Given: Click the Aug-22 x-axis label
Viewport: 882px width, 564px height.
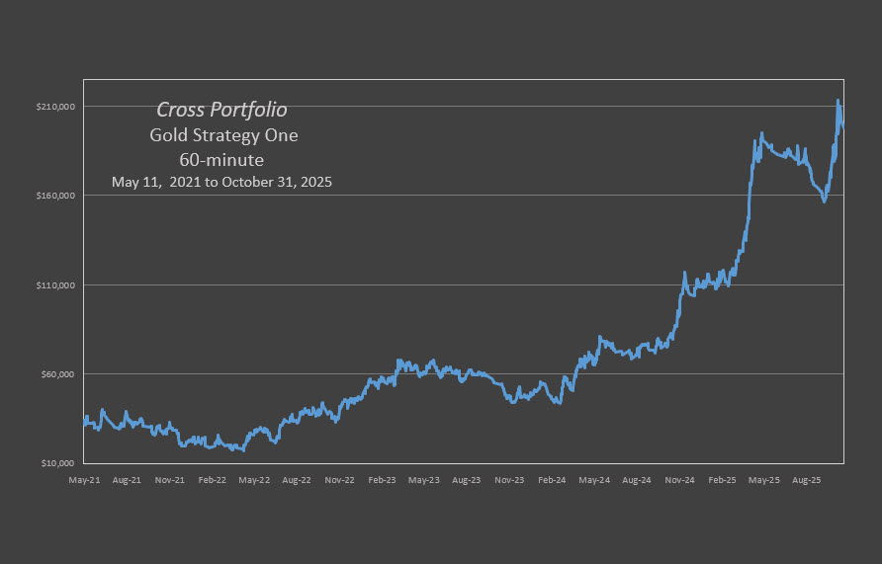Looking at the screenshot, I should tap(297, 480).
